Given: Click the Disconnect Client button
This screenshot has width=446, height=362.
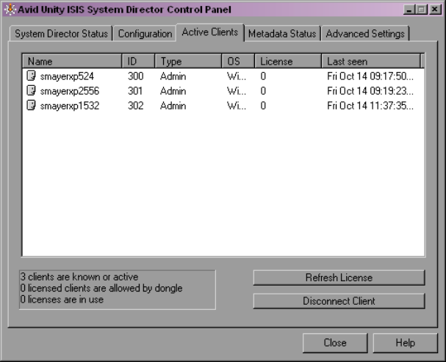Looking at the screenshot, I should click(x=339, y=301).
